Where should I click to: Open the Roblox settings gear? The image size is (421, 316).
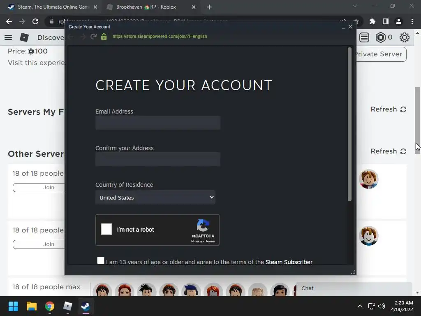[405, 37]
